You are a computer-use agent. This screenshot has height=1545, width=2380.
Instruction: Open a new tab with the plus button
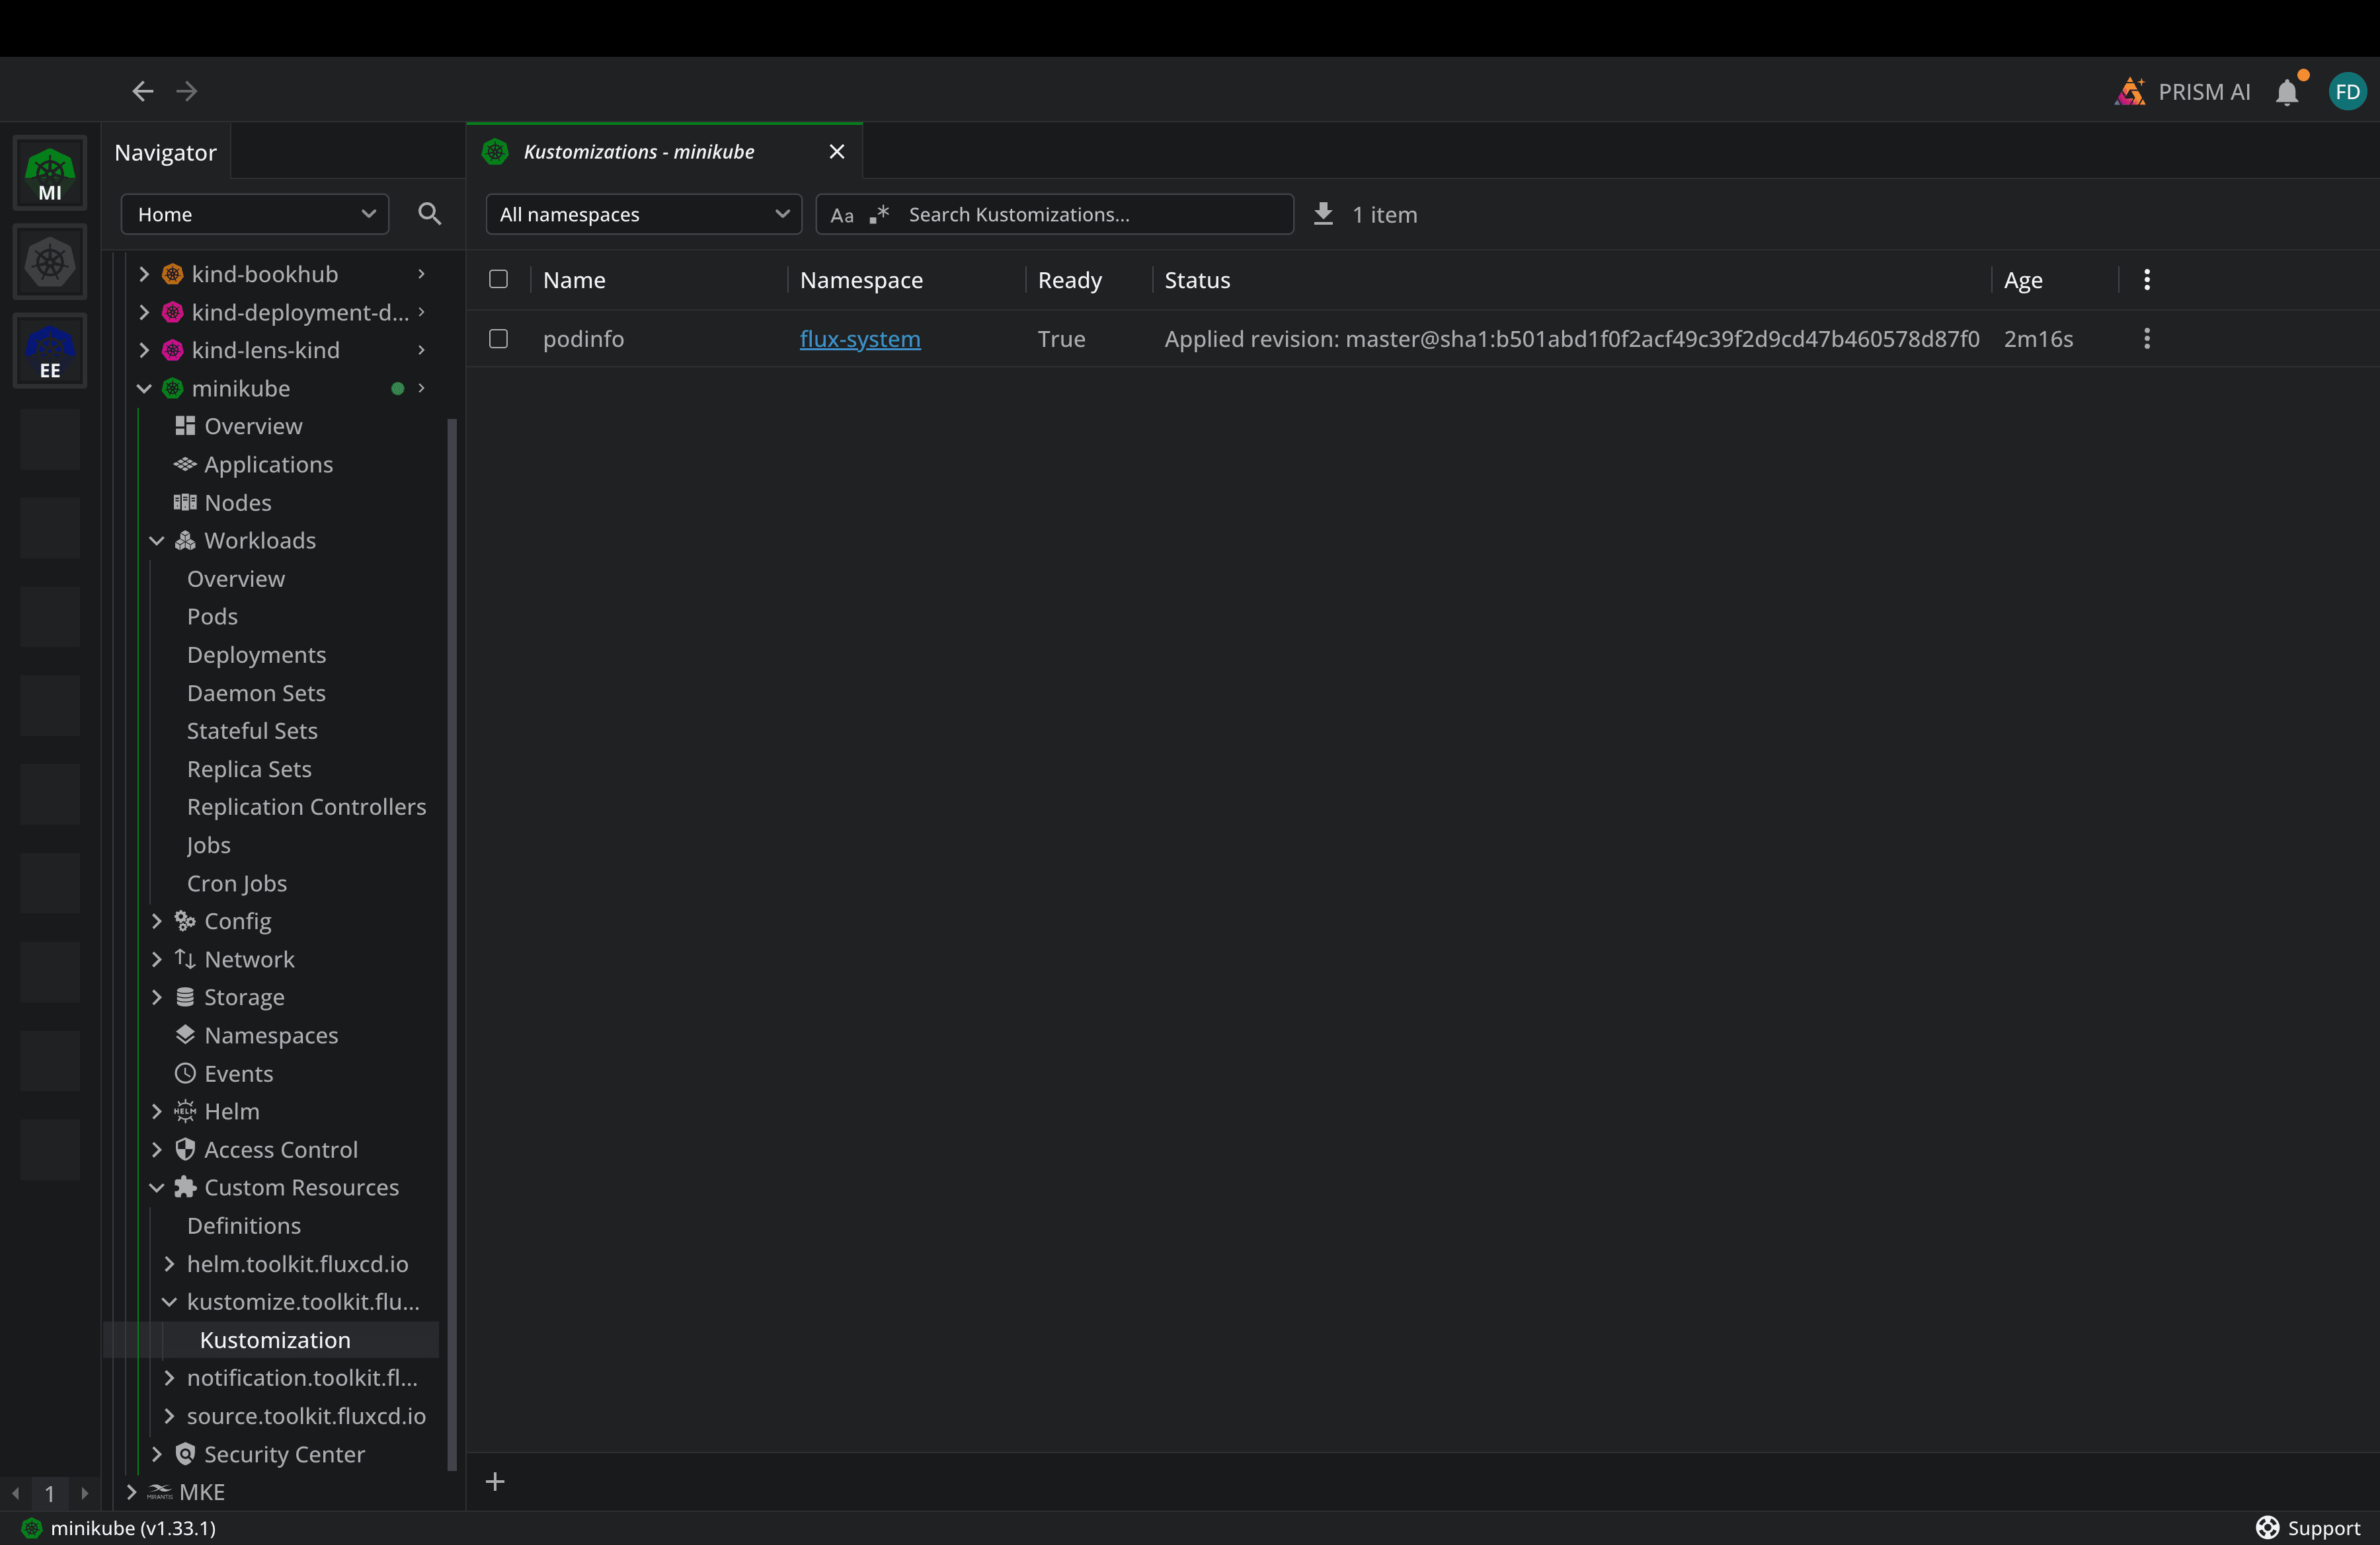point(496,1482)
